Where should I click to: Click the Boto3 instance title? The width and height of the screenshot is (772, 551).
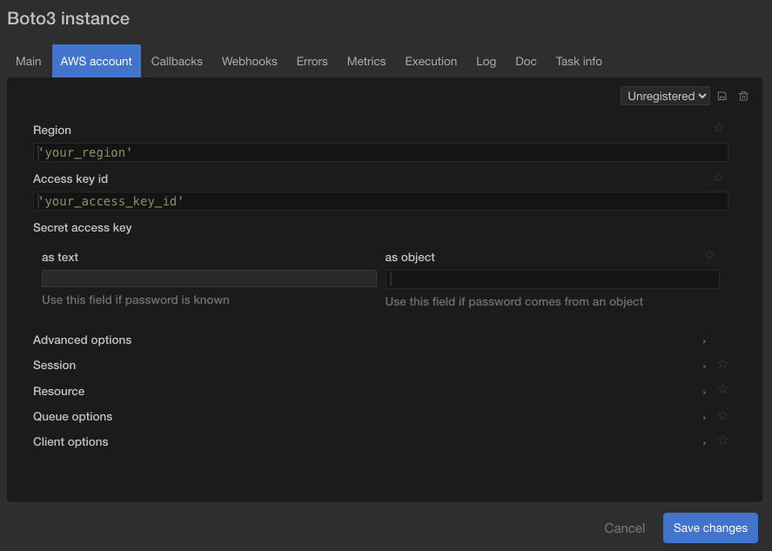coord(69,18)
